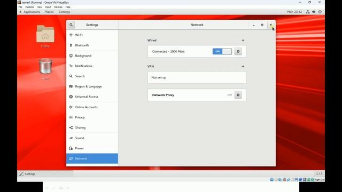Select Search in settings sidebar
This screenshot has width=342, height=192.
coord(92,76)
